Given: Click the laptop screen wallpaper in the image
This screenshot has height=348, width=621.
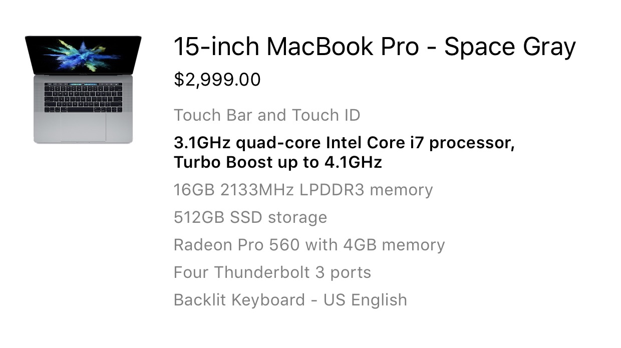Looking at the screenshot, I should (83, 54).
